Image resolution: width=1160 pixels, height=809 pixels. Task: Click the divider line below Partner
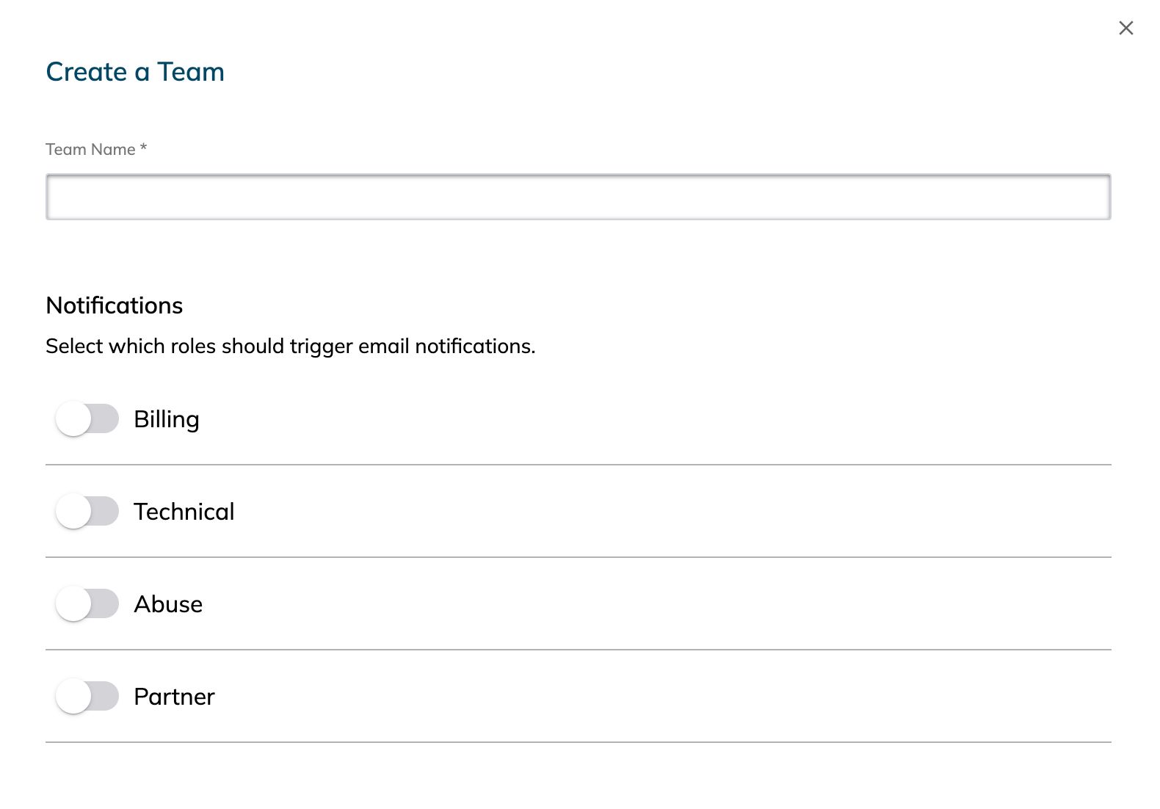point(578,742)
